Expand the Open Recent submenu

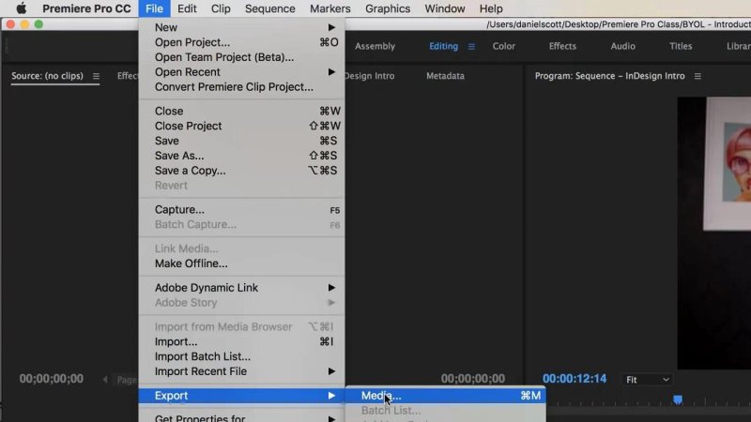point(241,72)
